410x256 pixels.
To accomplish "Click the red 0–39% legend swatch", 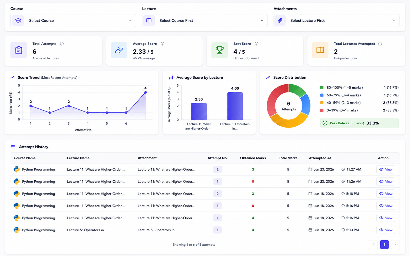I will click(322, 110).
